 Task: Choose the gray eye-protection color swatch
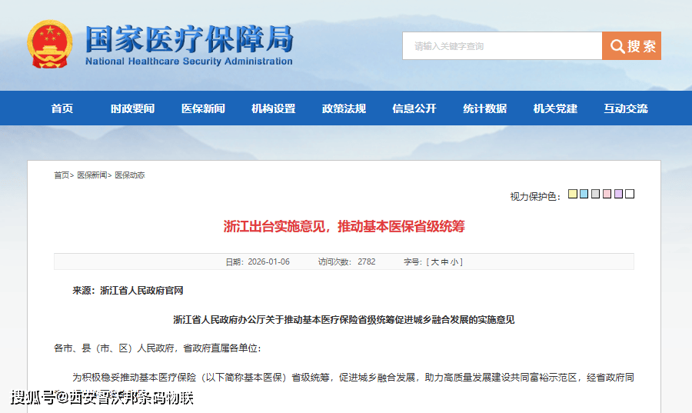(595, 194)
